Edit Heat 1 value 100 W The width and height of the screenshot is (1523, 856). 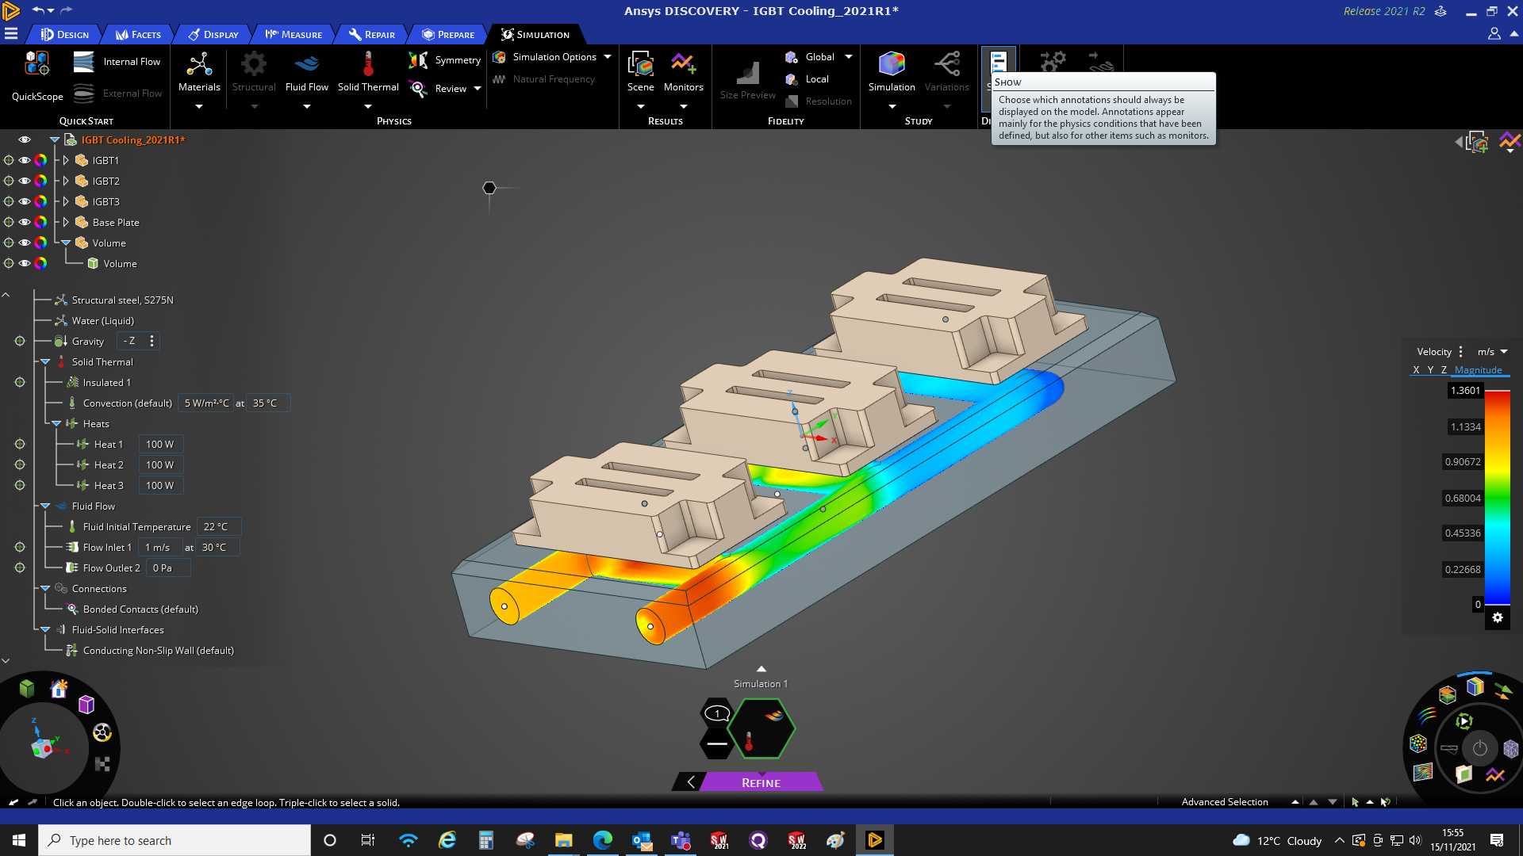(160, 445)
